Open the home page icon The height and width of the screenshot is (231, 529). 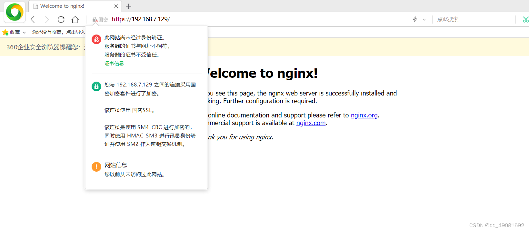tap(75, 19)
